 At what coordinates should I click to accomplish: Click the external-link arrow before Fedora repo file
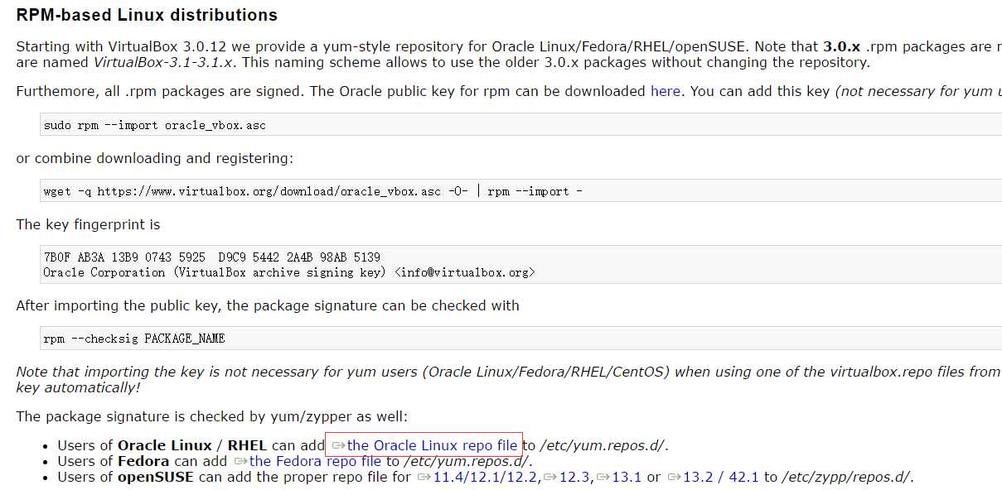click(x=240, y=461)
